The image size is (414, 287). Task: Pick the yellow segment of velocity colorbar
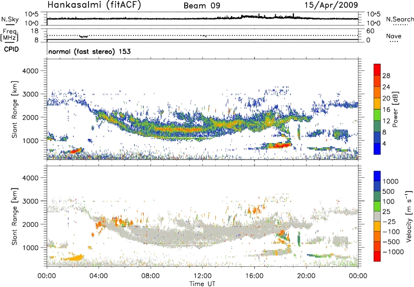pyautogui.click(x=377, y=226)
